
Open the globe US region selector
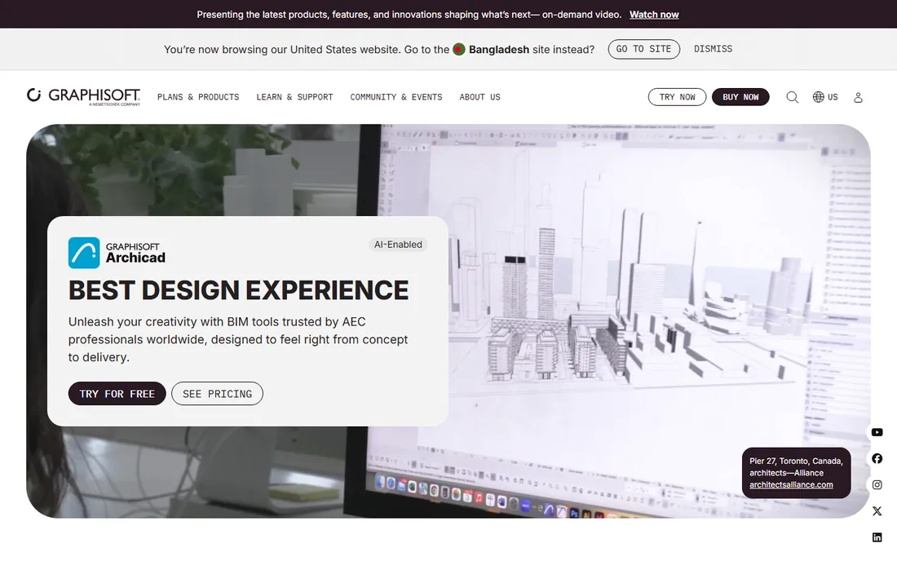click(825, 97)
